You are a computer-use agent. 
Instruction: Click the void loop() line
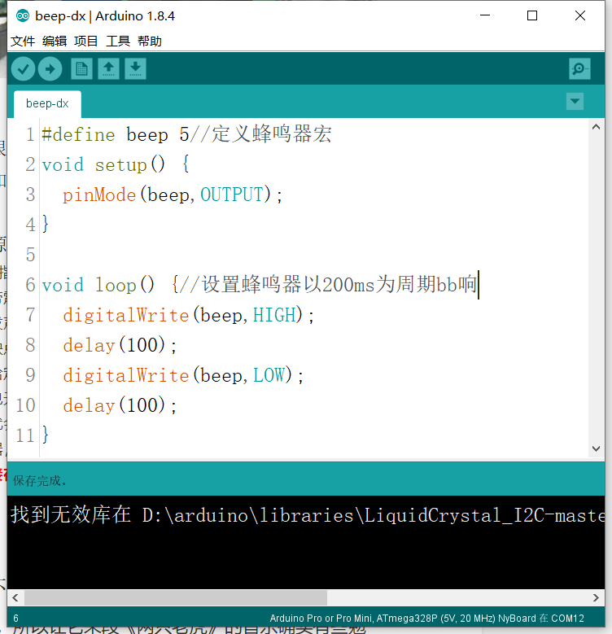[x=260, y=285]
